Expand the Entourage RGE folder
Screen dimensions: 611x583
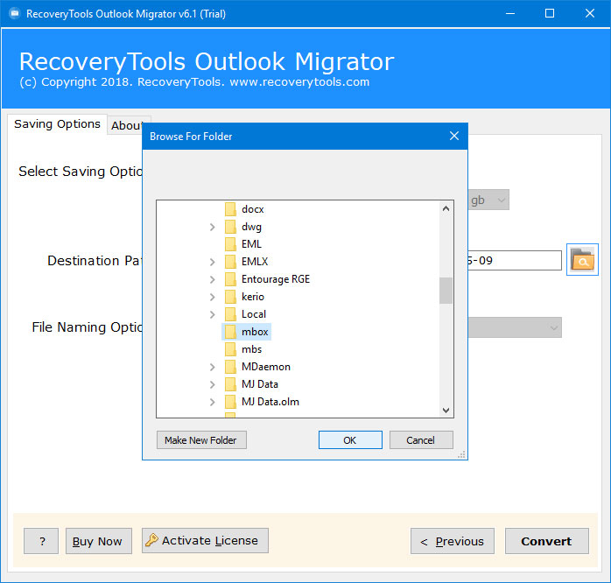[x=213, y=279]
